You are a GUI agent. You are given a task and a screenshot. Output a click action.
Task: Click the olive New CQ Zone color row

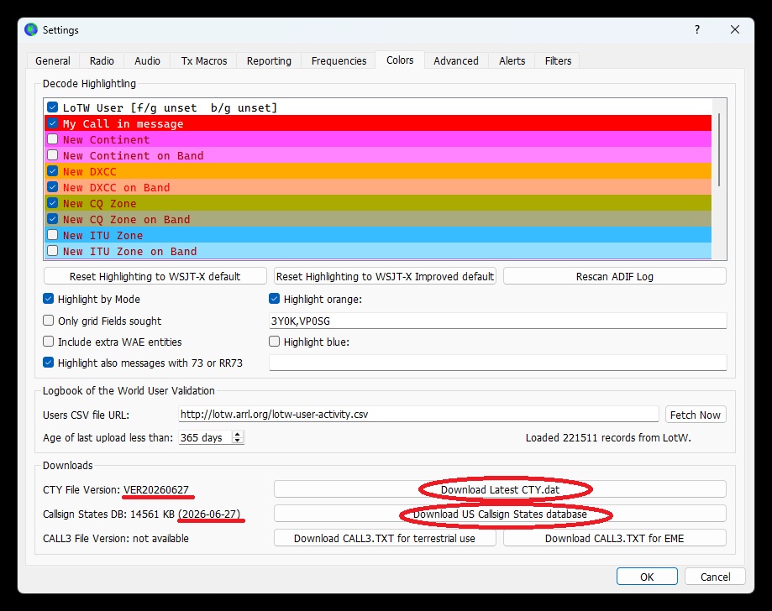click(378, 203)
